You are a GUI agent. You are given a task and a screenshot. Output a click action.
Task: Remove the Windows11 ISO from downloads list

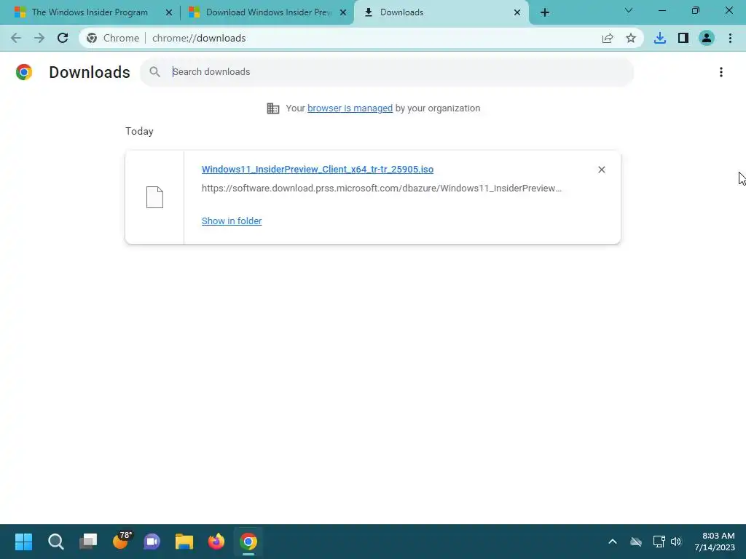coord(601,170)
